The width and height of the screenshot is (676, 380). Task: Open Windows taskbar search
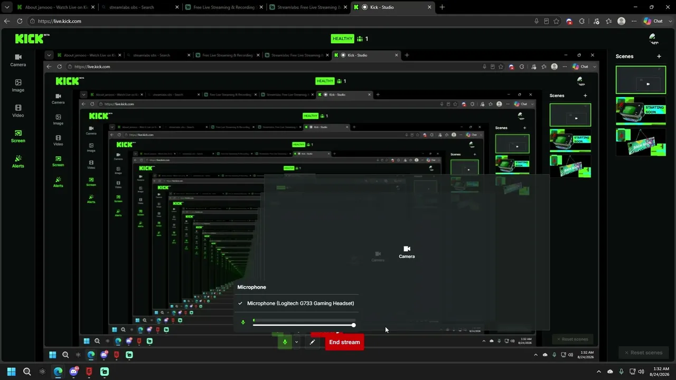pos(27,372)
